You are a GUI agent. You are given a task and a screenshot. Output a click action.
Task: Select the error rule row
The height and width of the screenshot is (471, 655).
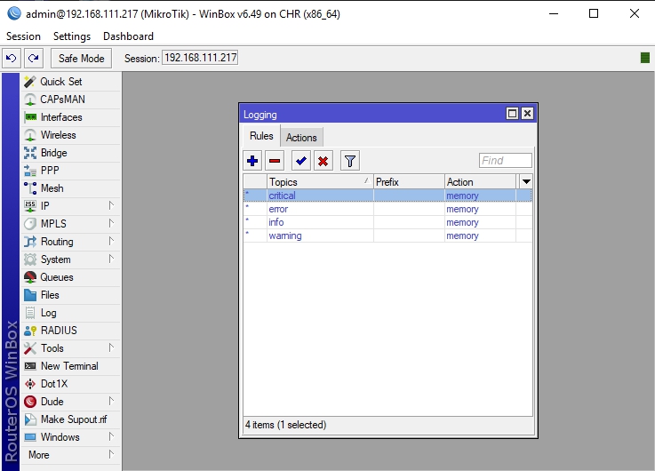387,209
